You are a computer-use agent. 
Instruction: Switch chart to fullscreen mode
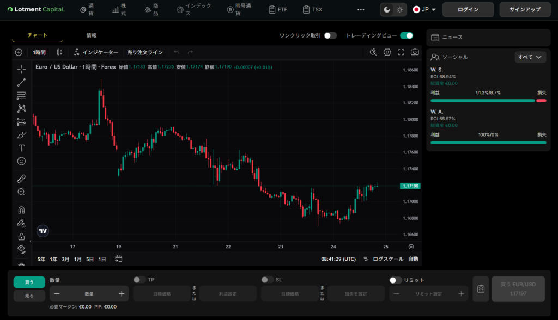(401, 52)
